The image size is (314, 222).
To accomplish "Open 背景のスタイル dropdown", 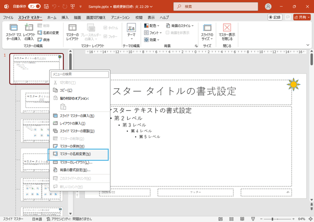I will [x=180, y=26].
